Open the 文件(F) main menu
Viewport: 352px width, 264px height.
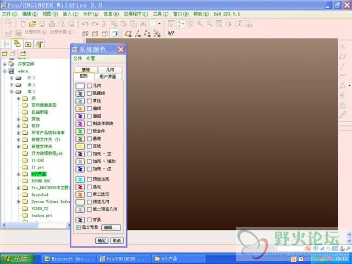click(x=10, y=14)
